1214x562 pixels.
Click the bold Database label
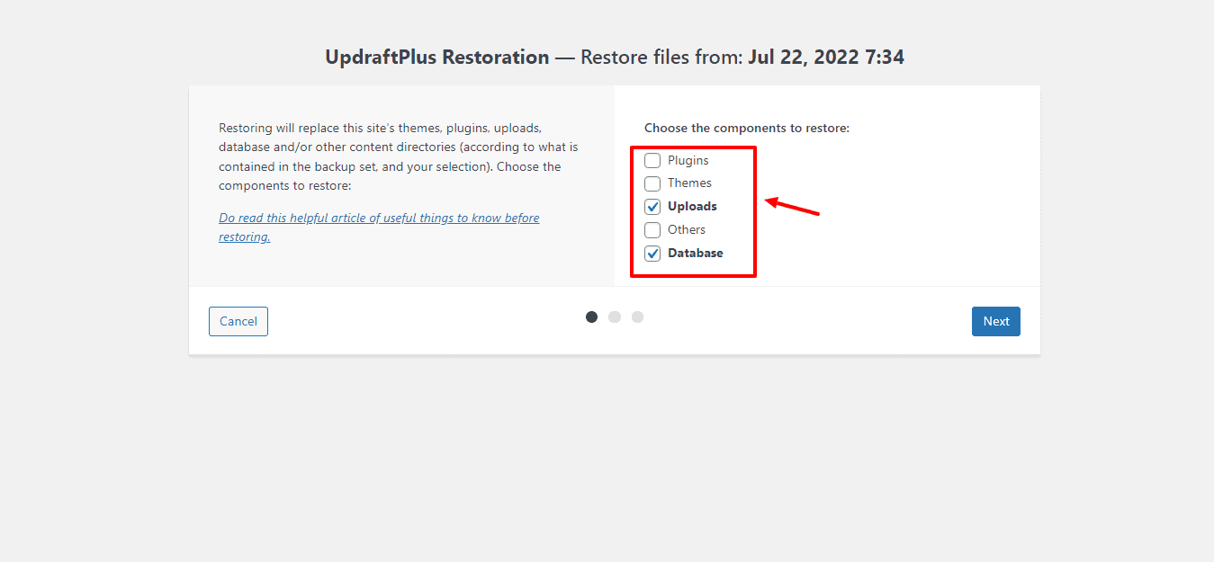point(696,254)
